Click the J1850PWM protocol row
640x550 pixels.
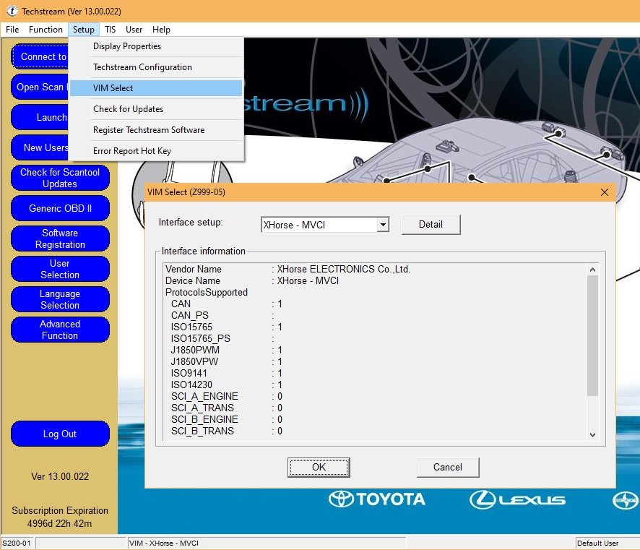pyautogui.click(x=227, y=350)
